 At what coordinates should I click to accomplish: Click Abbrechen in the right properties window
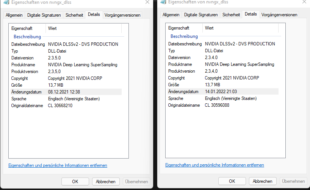tap(262, 181)
